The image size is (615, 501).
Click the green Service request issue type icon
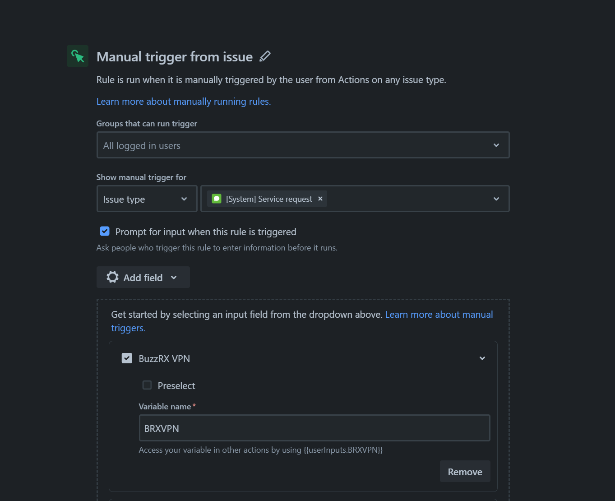tap(217, 199)
